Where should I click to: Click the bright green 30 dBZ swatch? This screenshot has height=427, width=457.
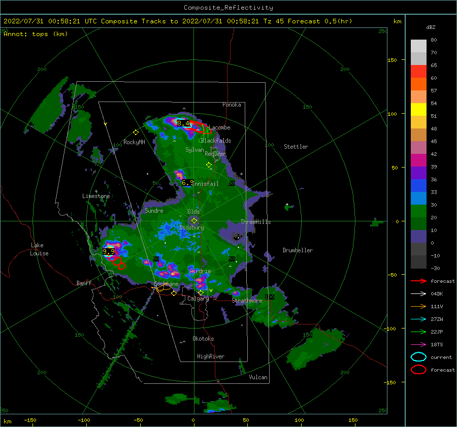[x=418, y=211]
